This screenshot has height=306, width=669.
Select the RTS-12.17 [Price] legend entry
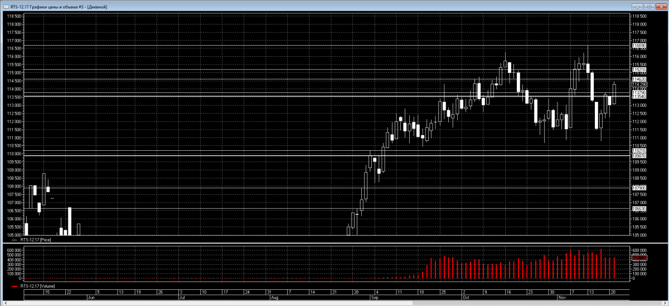click(35, 239)
